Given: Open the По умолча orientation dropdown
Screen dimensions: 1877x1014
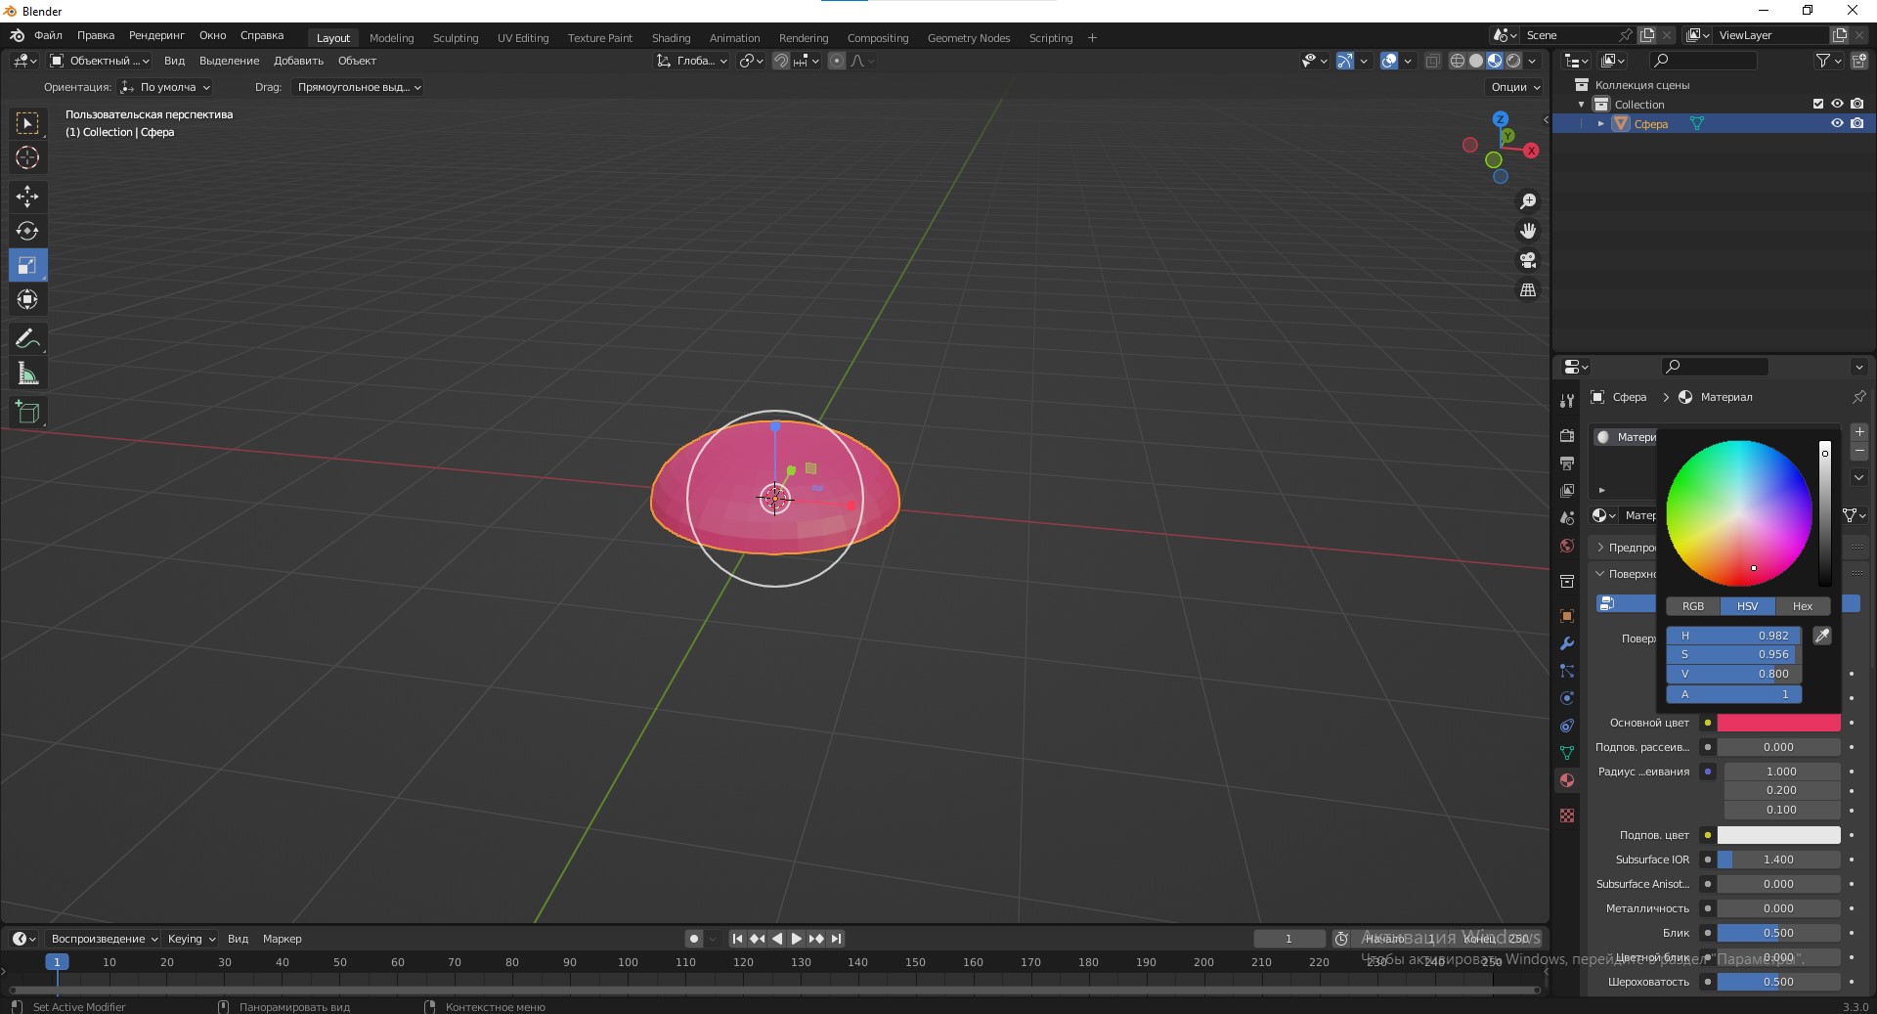Looking at the screenshot, I should click(x=165, y=87).
